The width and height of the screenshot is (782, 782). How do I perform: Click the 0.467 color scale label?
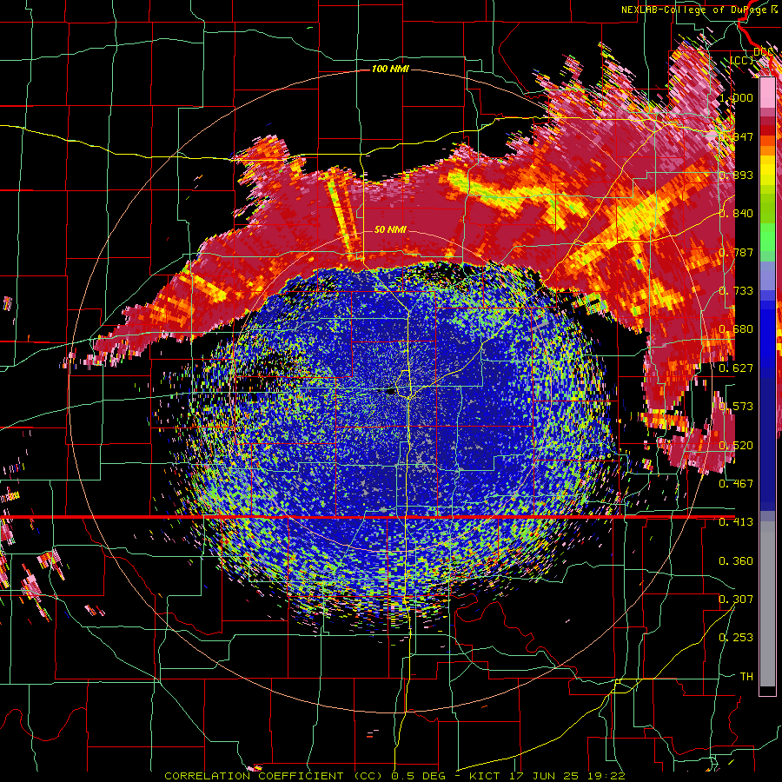[736, 484]
